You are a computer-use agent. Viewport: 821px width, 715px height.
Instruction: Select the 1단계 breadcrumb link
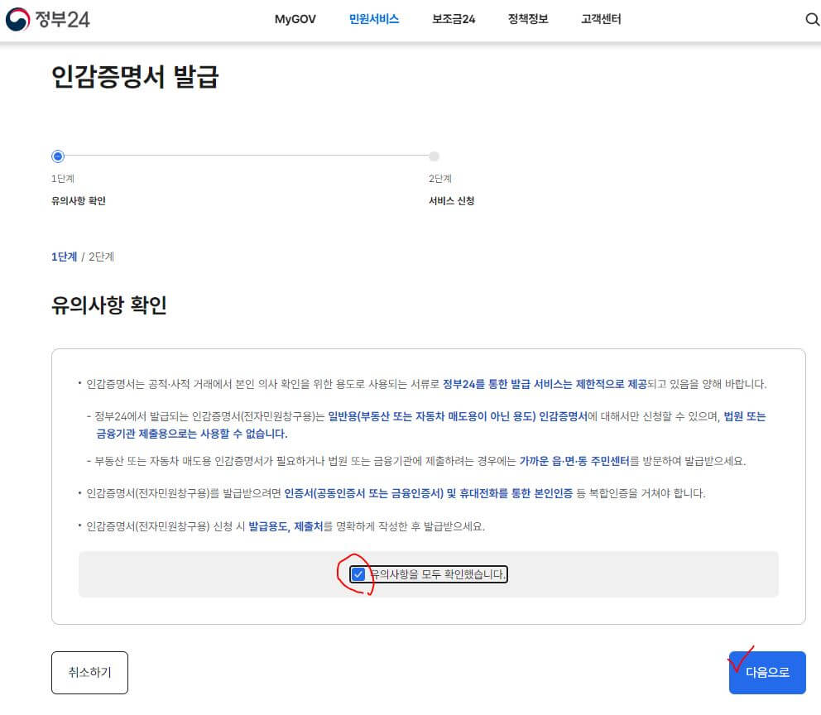click(x=65, y=257)
